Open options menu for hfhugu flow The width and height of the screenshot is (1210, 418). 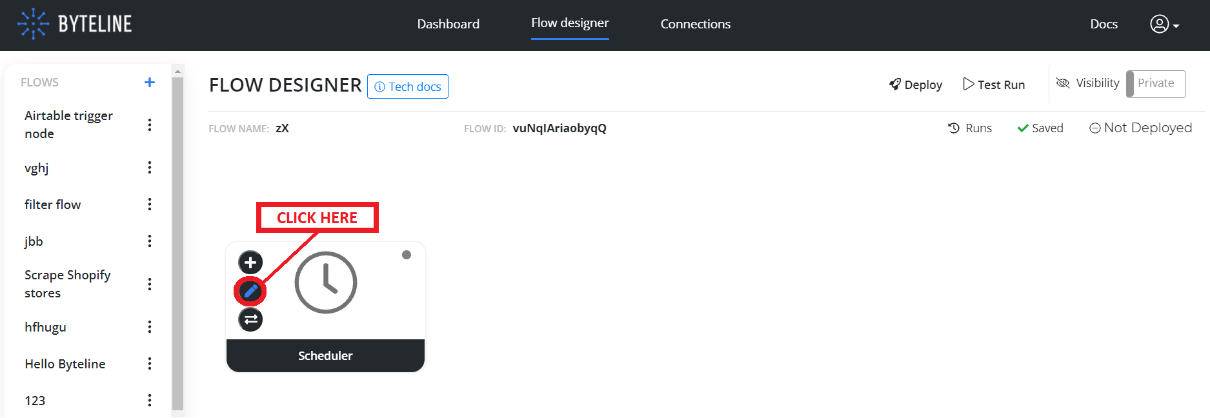point(150,327)
